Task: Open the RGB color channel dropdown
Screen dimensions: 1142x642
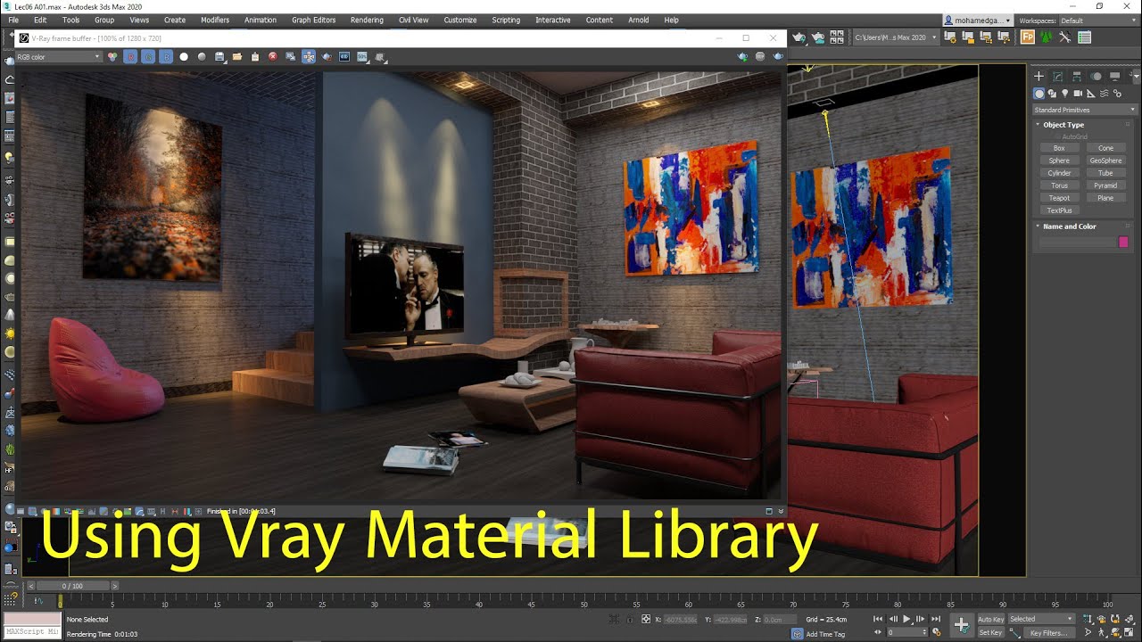Action: (x=59, y=57)
